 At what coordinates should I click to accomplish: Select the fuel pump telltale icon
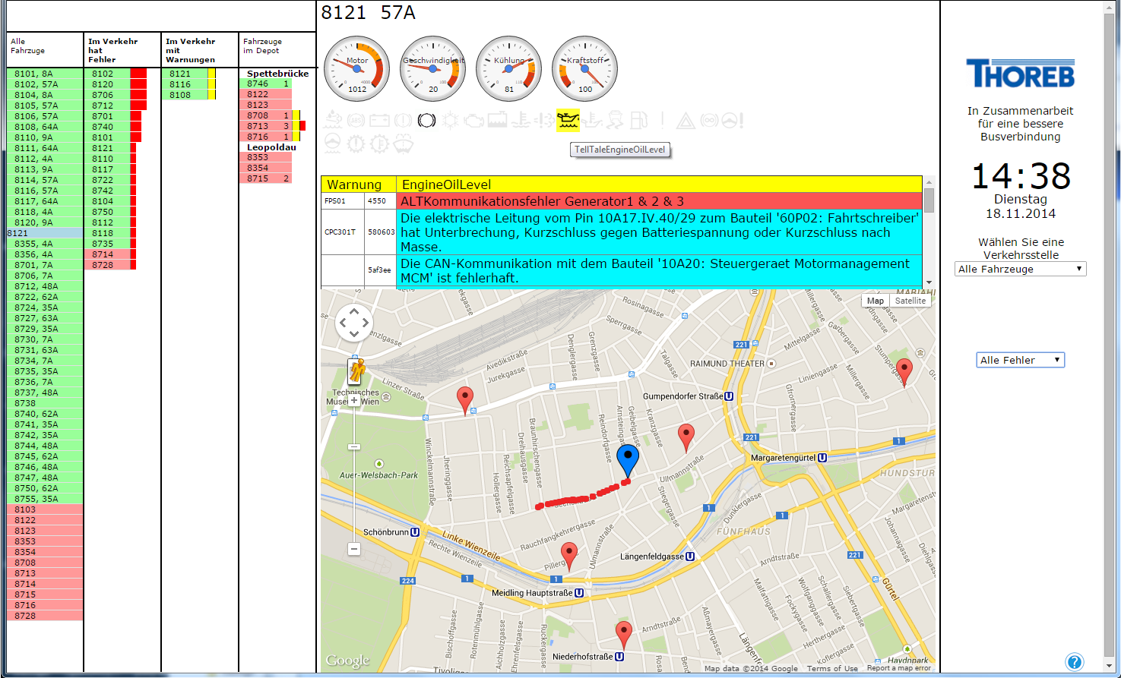click(636, 119)
